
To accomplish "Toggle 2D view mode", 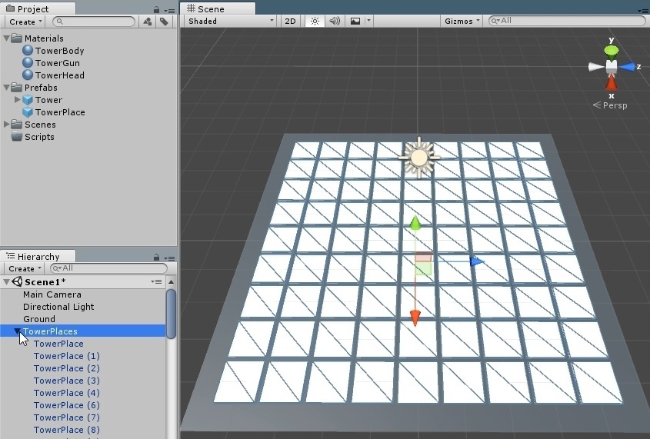I will 290,21.
